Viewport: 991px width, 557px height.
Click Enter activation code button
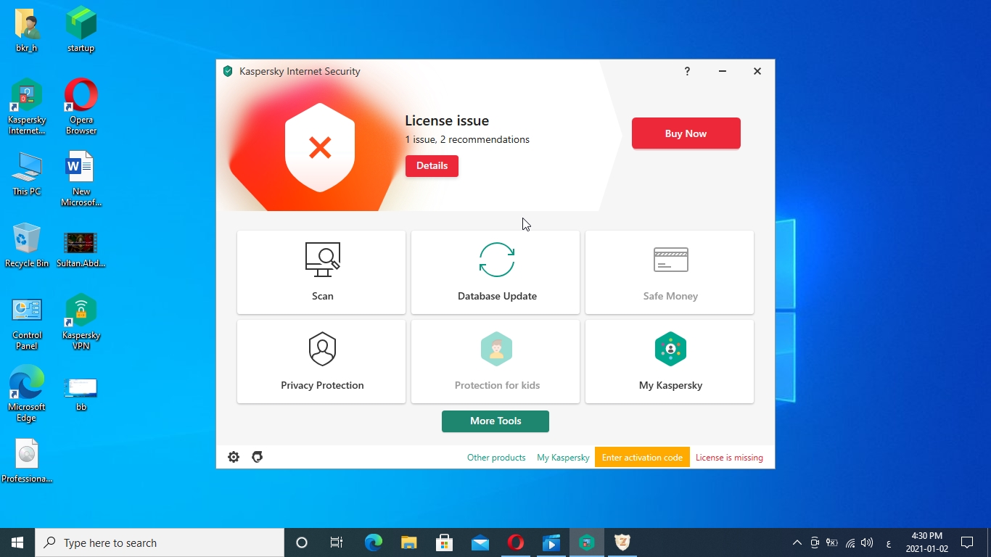coord(642,458)
